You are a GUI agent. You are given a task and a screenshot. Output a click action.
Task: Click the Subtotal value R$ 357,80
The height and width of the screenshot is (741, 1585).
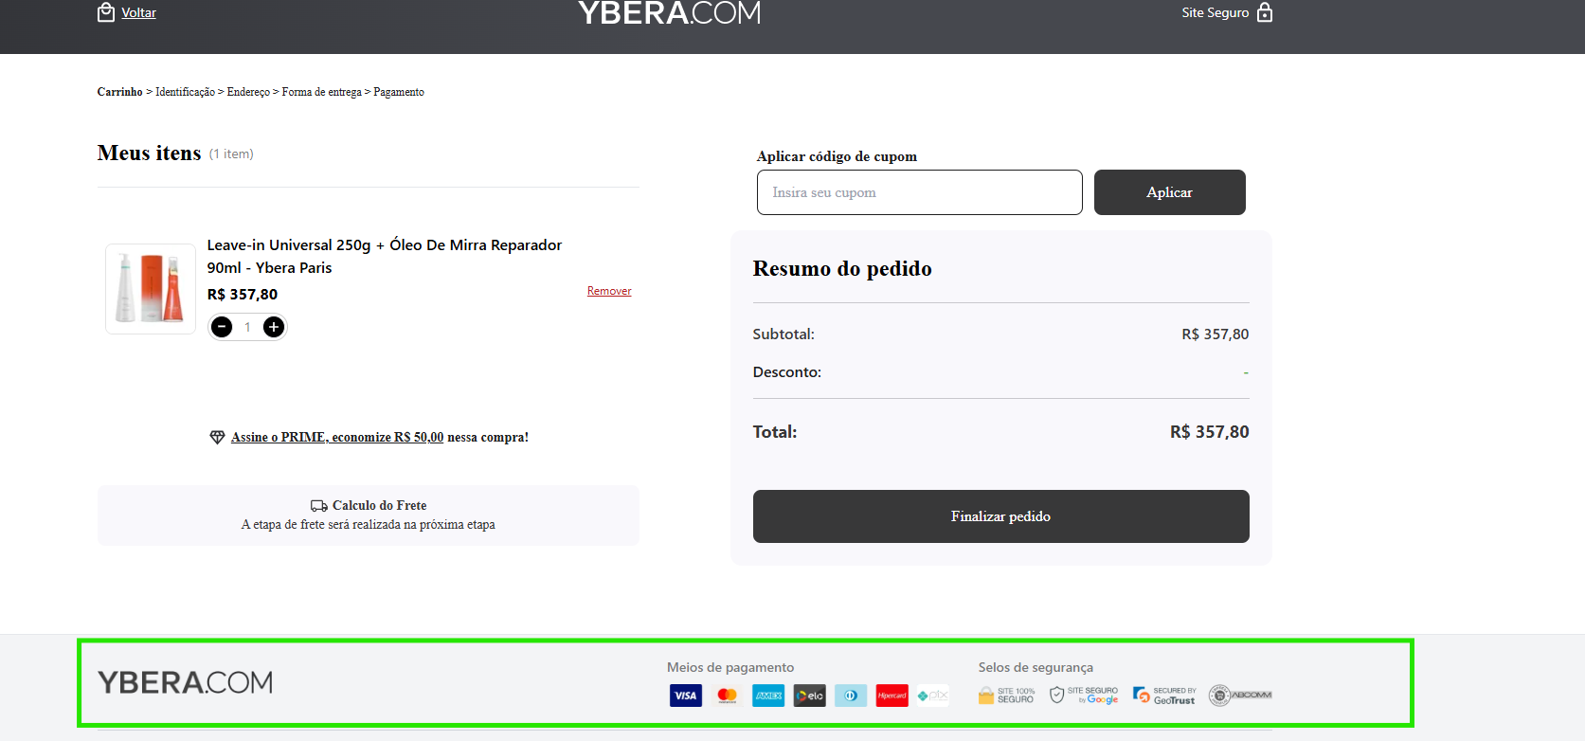(x=1216, y=334)
